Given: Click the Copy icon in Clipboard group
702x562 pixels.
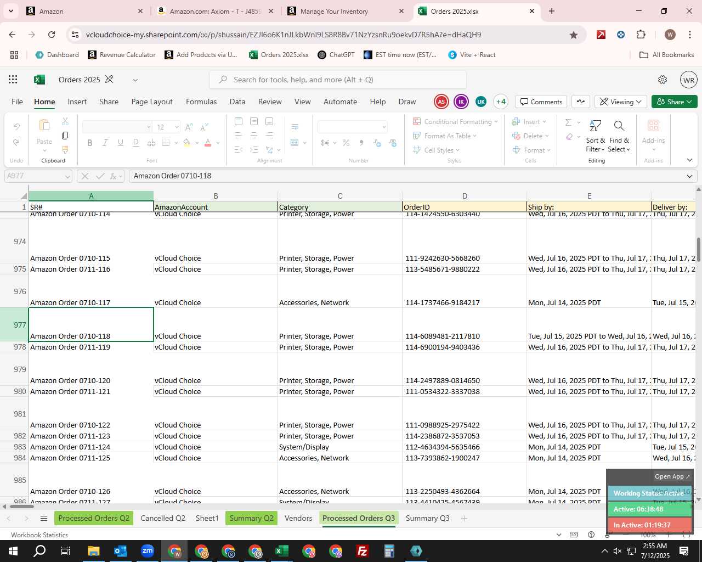Looking at the screenshot, I should (65, 135).
